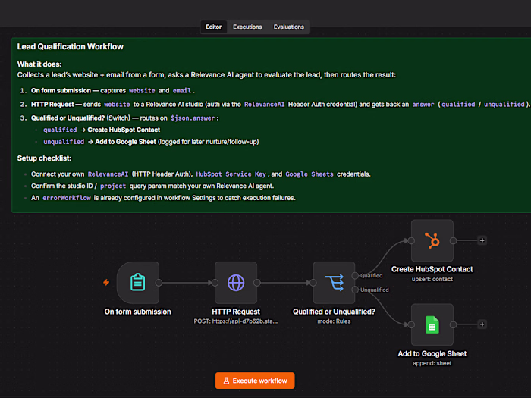Open the Executions tab
531x398 pixels.
247,27
